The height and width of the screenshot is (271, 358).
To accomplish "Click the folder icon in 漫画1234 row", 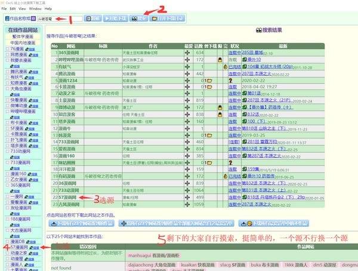I will coord(209,80).
